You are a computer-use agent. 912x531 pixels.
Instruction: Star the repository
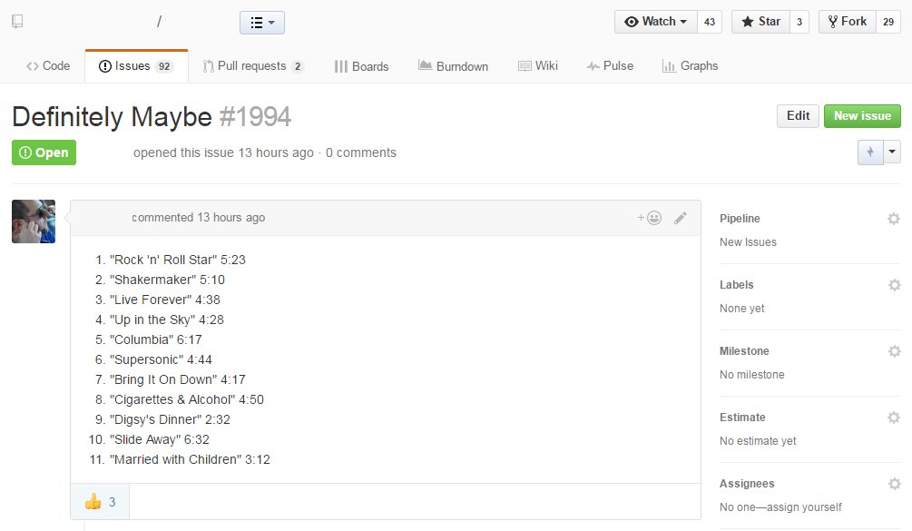[760, 22]
